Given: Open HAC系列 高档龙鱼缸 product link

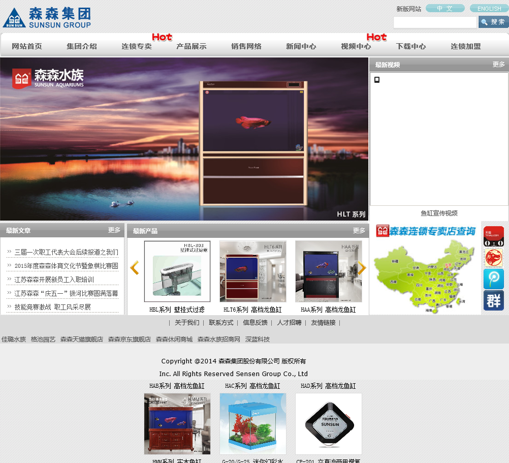Looking at the screenshot, I should click(x=252, y=386).
